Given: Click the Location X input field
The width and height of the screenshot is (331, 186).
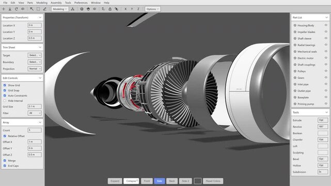Looking at the screenshot, I should click(x=35, y=25).
